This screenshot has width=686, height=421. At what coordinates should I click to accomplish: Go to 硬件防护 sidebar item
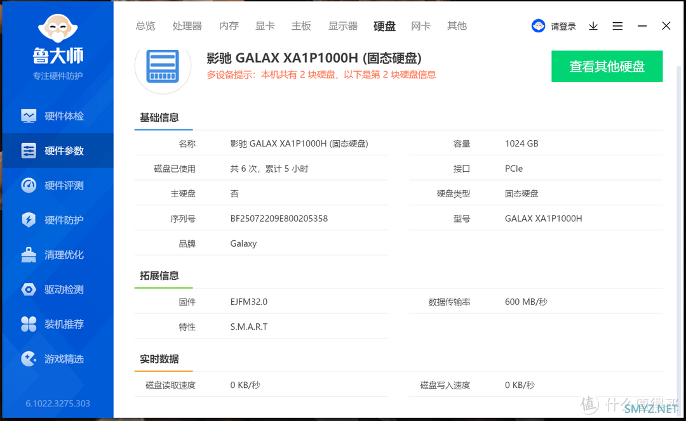pyautogui.click(x=58, y=219)
